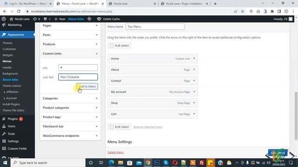Switch to Log In My WordPress tab

(x=27, y=4)
